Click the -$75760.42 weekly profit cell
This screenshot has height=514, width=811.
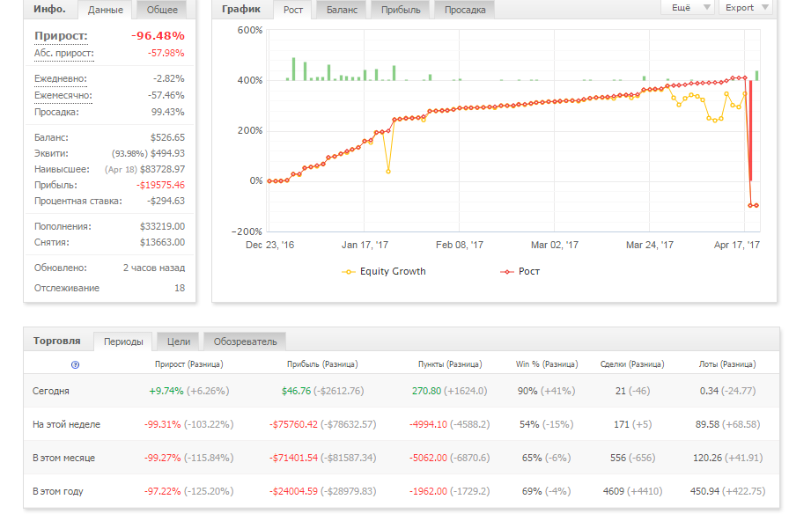293,424
